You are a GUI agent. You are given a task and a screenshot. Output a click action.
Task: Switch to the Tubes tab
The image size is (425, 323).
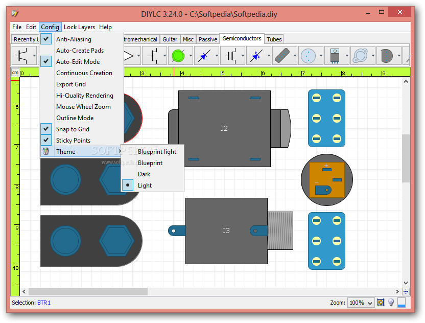(x=274, y=39)
